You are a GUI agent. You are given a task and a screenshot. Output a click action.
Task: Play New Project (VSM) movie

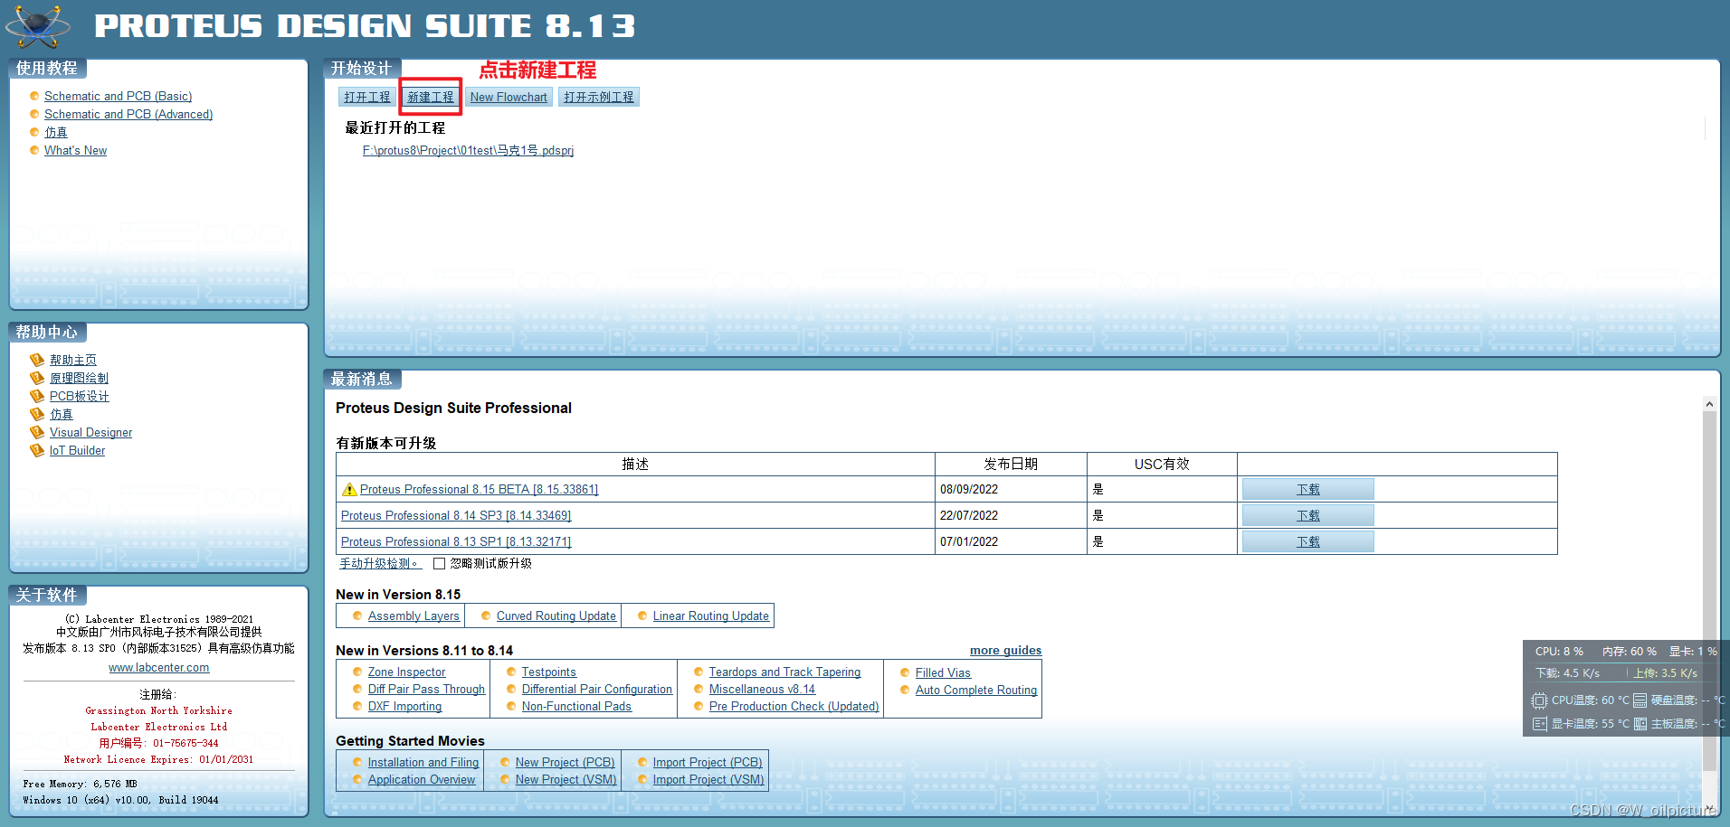pyautogui.click(x=566, y=779)
